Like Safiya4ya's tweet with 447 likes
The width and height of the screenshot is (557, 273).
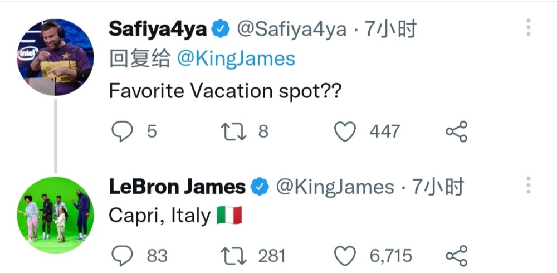coord(345,131)
